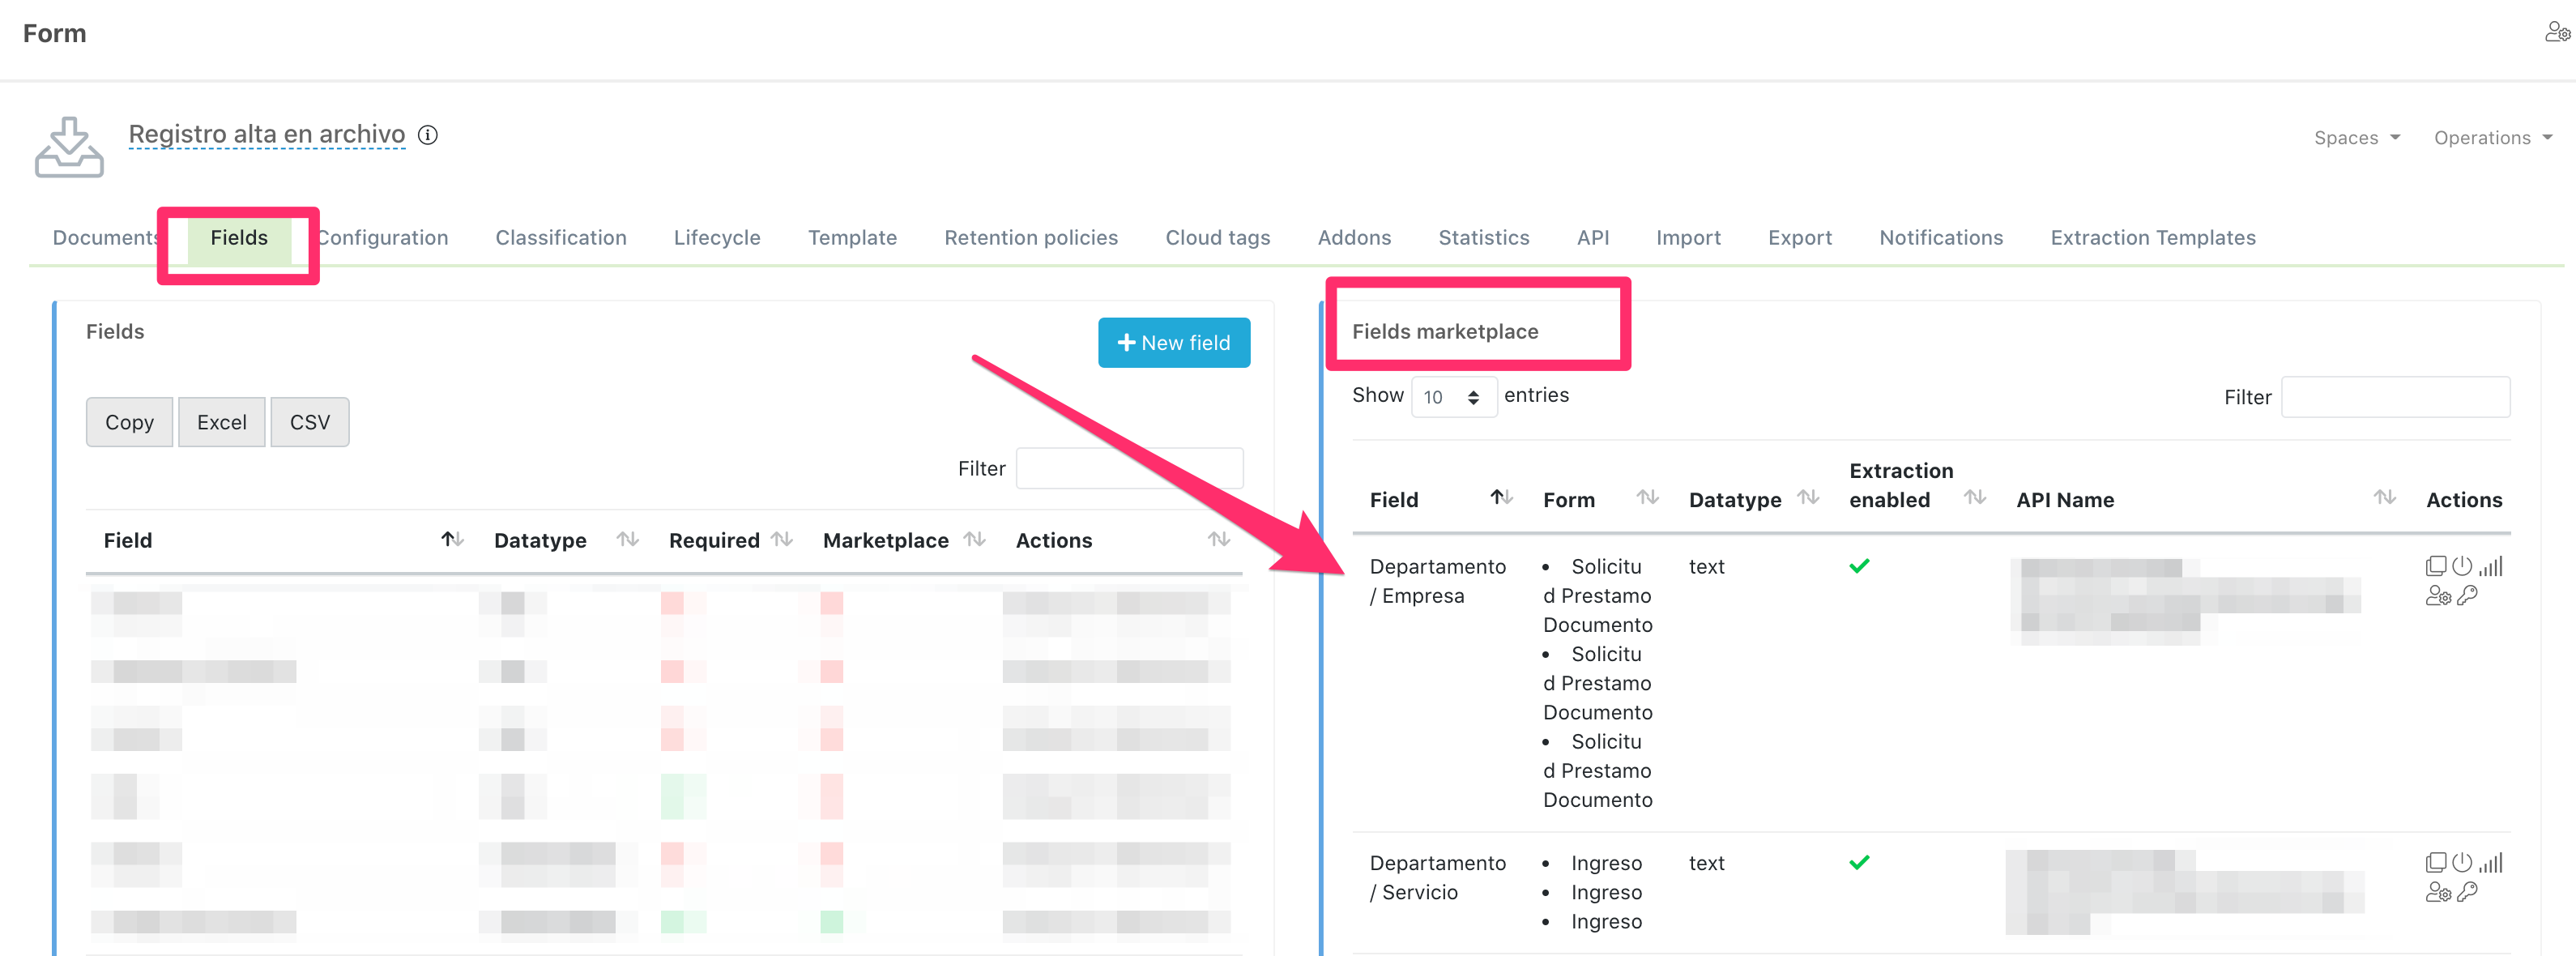Screen dimensions: 2576x956
Task: Open signal bars icon for Departamento / Empresa
Action: click(2490, 566)
